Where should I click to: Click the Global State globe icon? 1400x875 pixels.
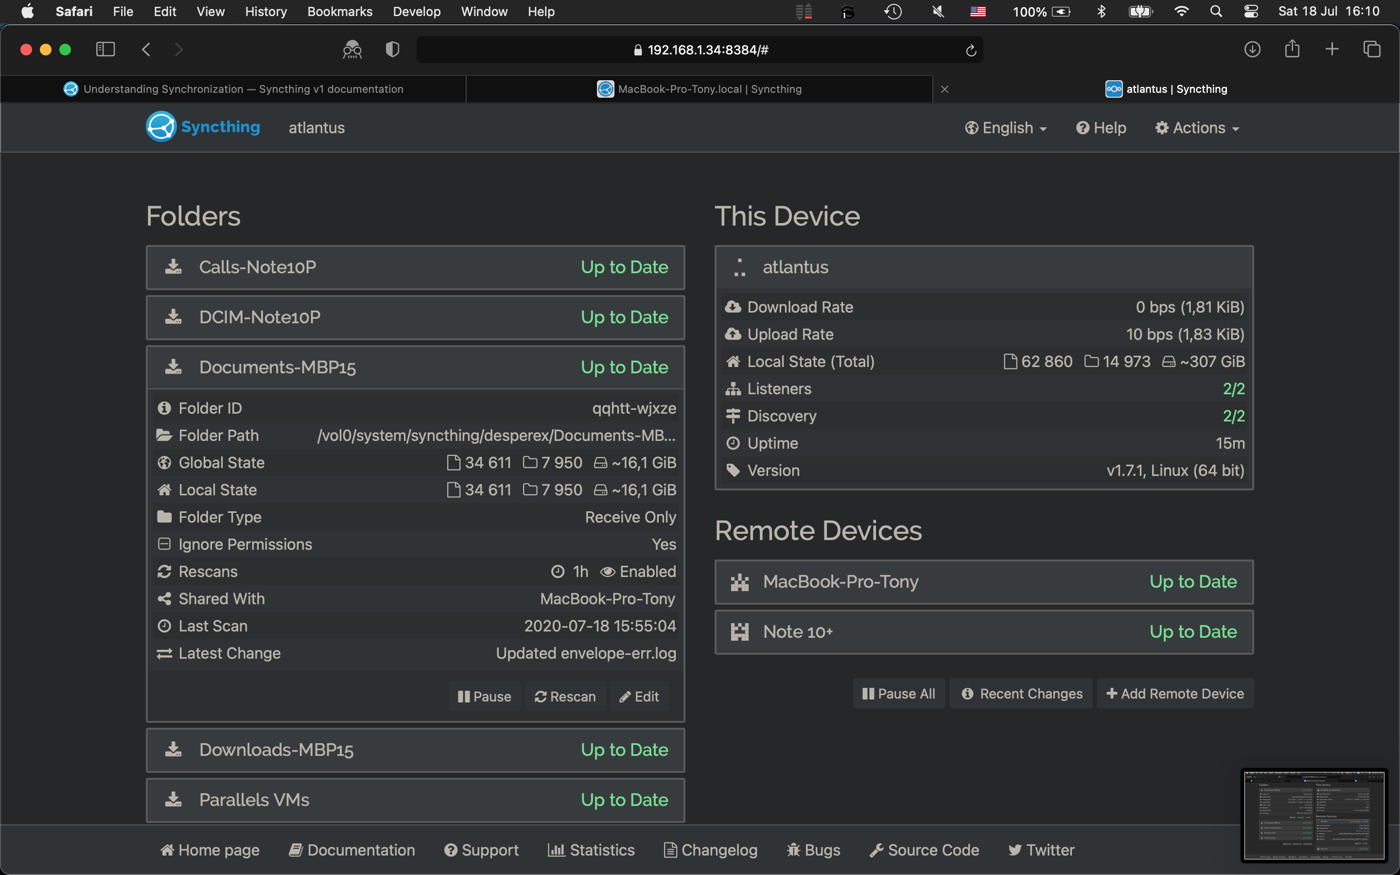[164, 463]
